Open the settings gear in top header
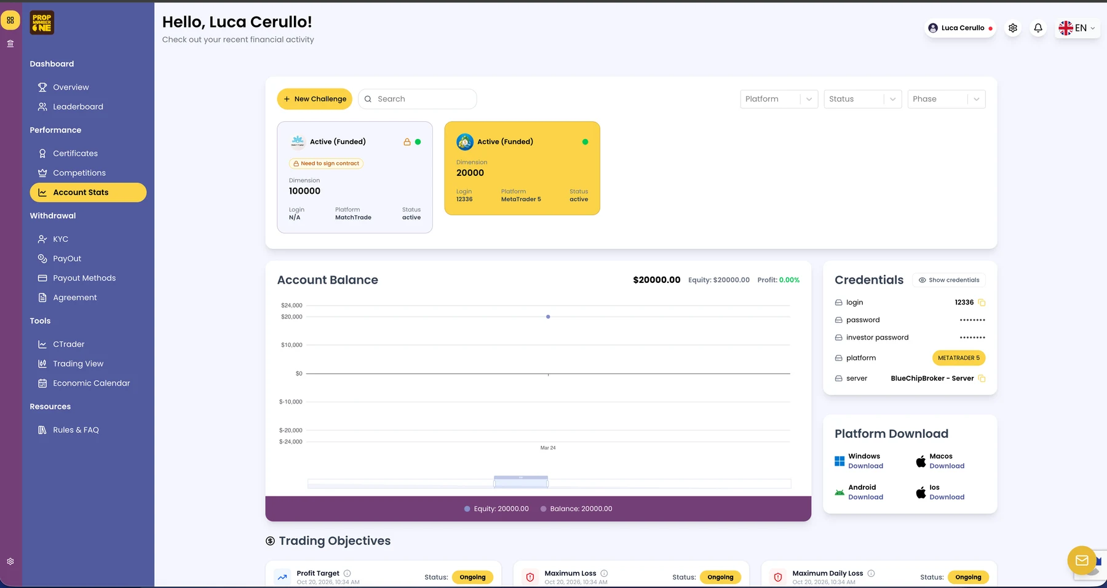Viewport: 1107px width, 588px height. tap(1013, 28)
